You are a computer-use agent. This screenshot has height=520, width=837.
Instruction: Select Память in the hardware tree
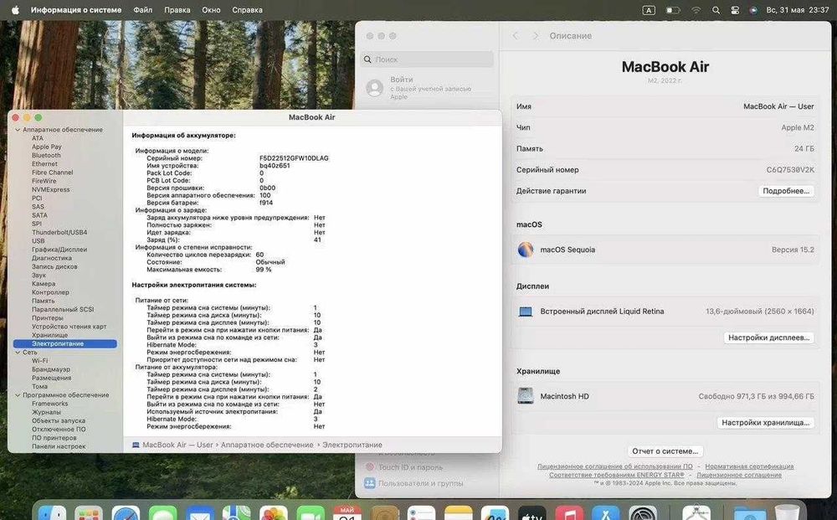point(43,301)
